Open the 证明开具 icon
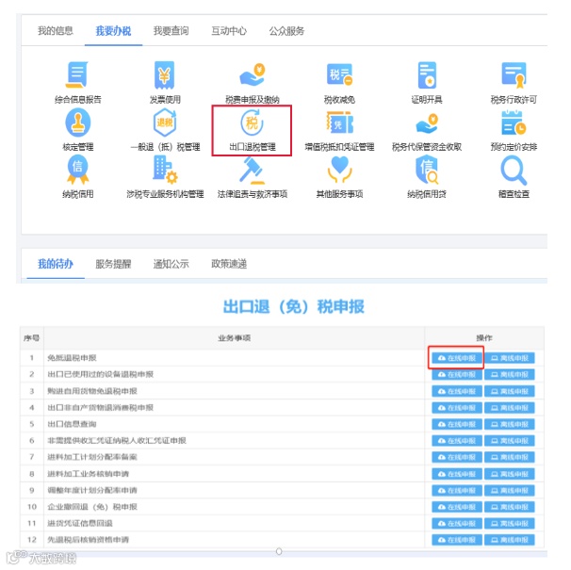 tap(427, 74)
